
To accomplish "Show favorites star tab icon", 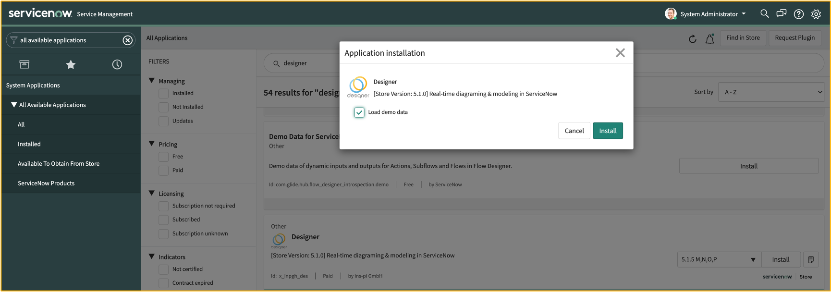I will click(71, 64).
